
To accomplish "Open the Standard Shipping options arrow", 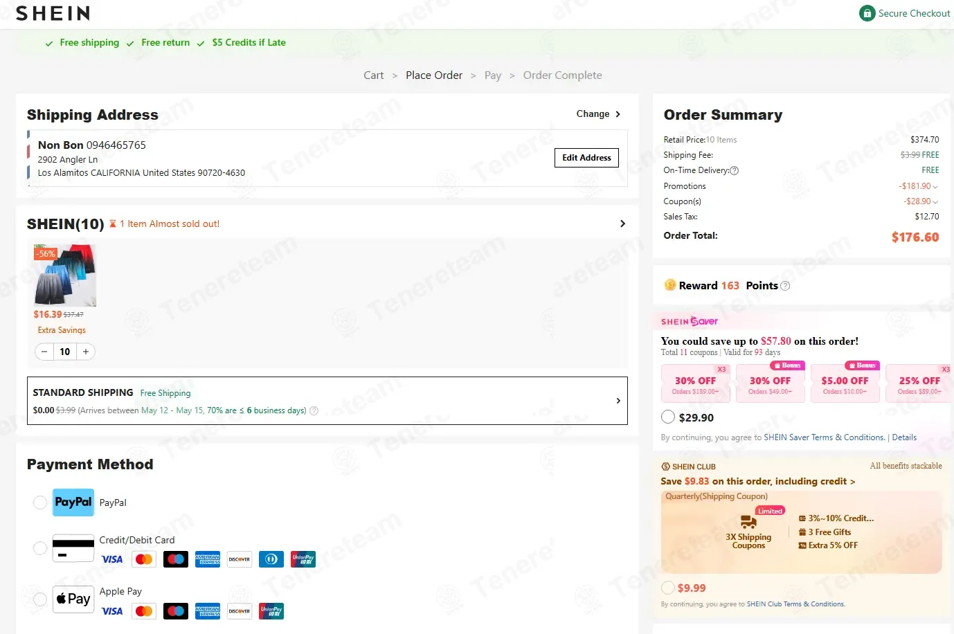I will (x=618, y=401).
